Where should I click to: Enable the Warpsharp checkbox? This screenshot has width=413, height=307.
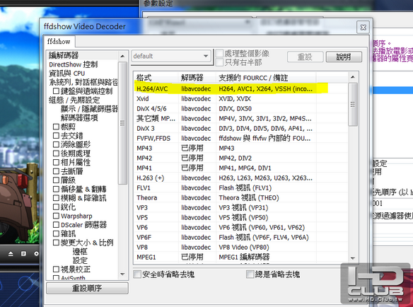tap(56, 216)
